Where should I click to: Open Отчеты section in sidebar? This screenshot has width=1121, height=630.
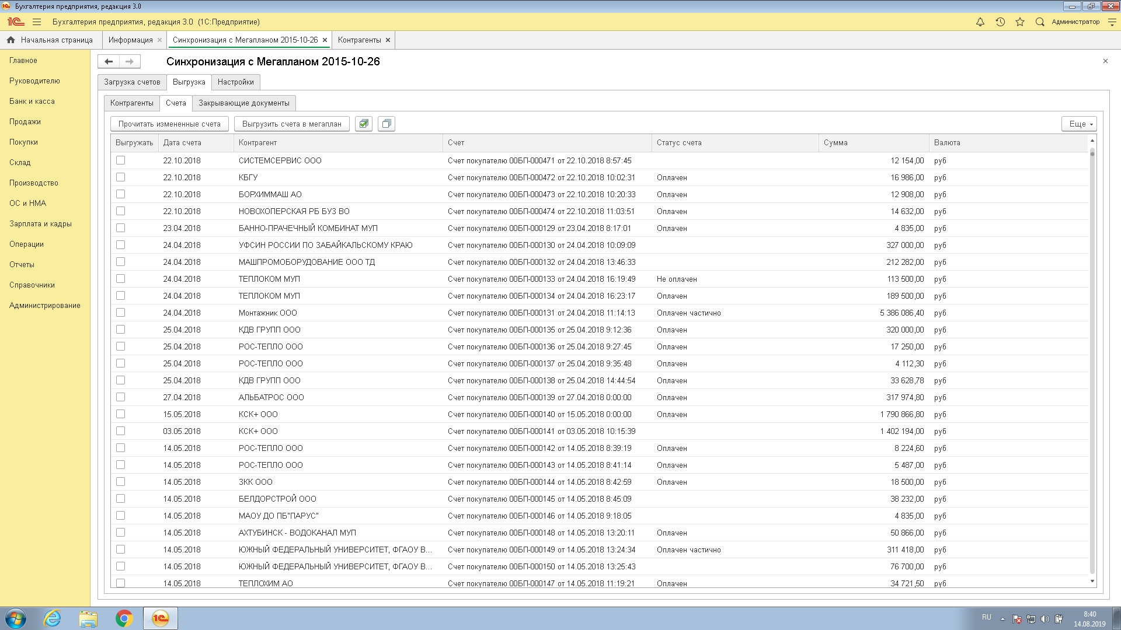pos(22,265)
